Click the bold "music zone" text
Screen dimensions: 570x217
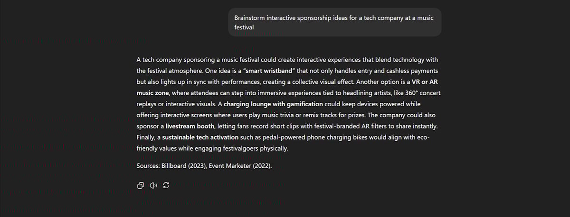point(152,92)
